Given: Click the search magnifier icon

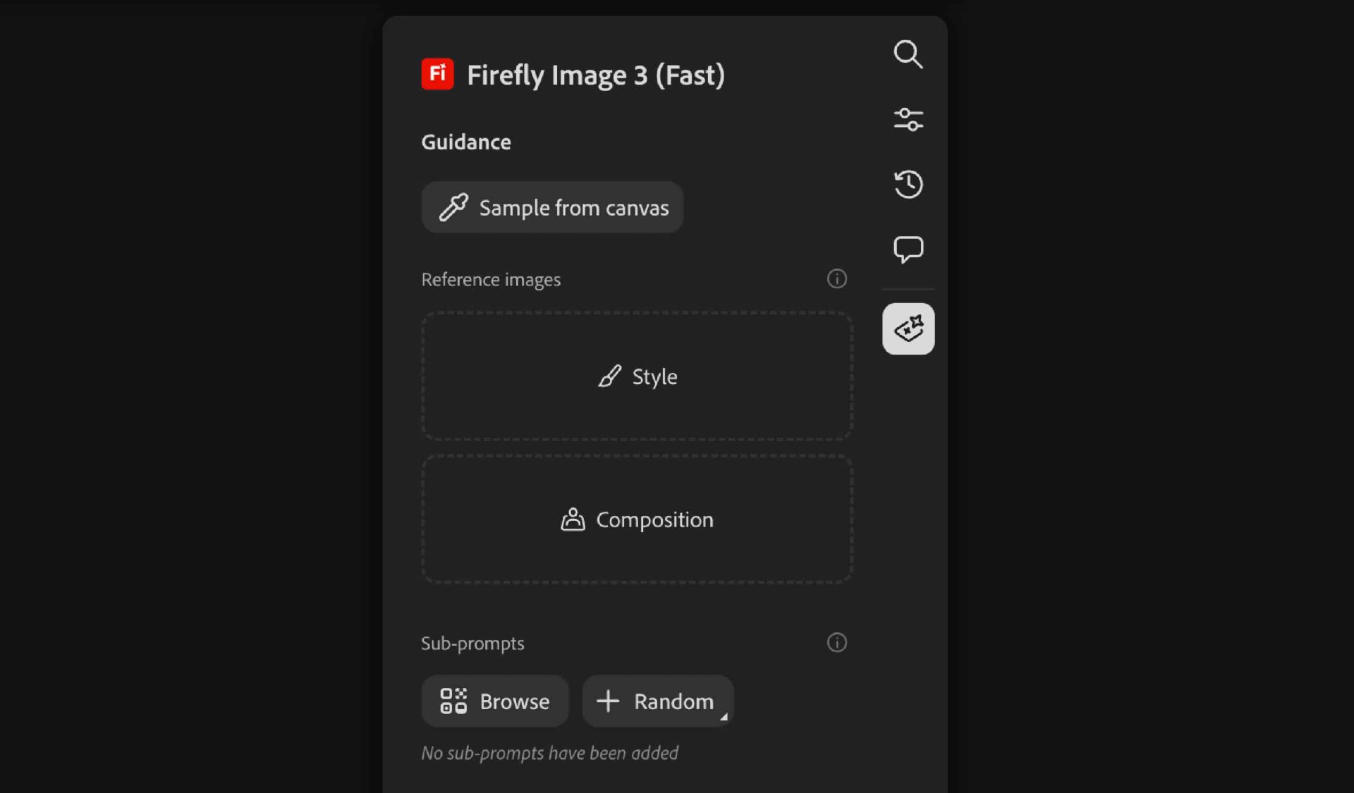Looking at the screenshot, I should [x=908, y=54].
